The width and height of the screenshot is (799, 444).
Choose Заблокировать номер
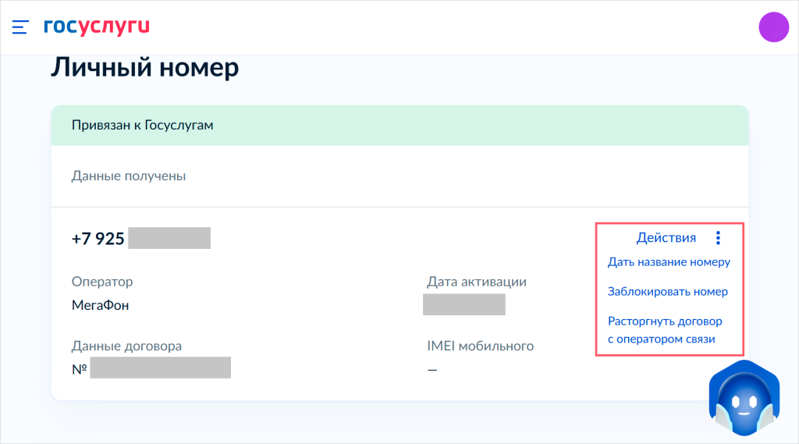pyautogui.click(x=667, y=292)
